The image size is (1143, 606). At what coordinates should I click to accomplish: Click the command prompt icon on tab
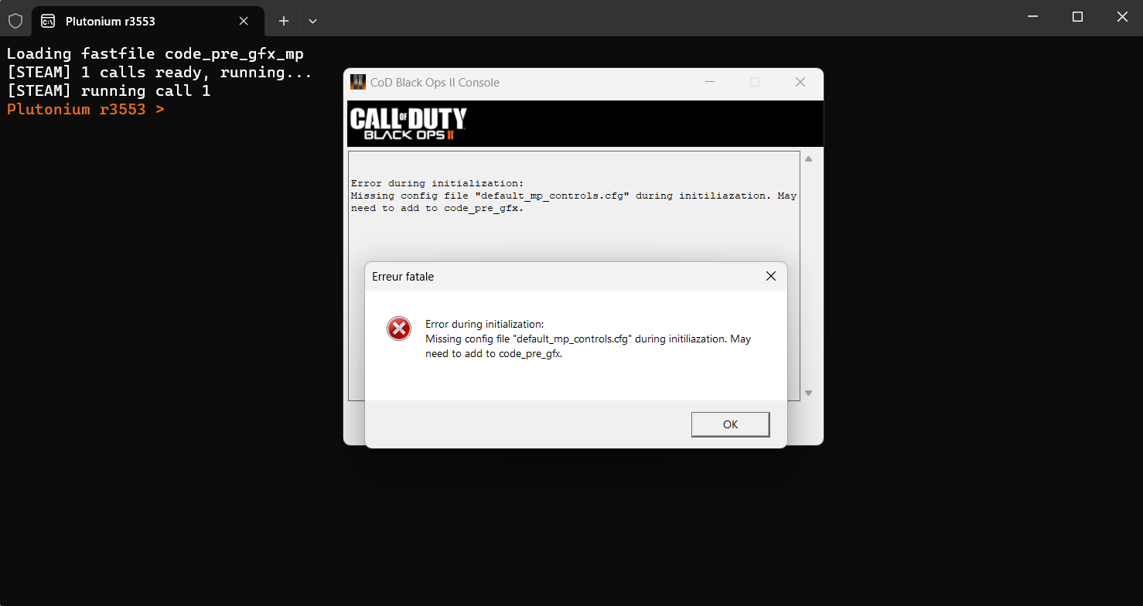coord(48,21)
